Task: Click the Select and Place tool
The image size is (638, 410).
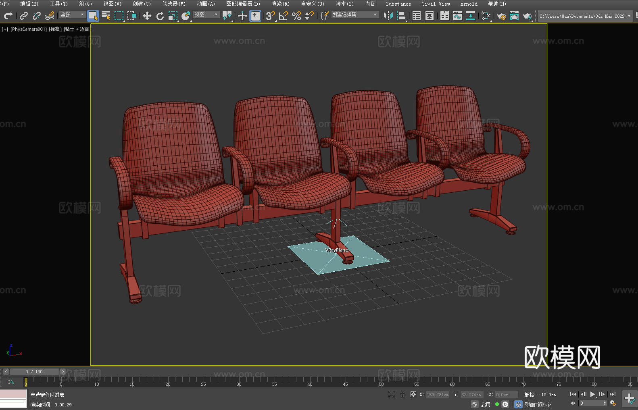Action: coord(186,16)
